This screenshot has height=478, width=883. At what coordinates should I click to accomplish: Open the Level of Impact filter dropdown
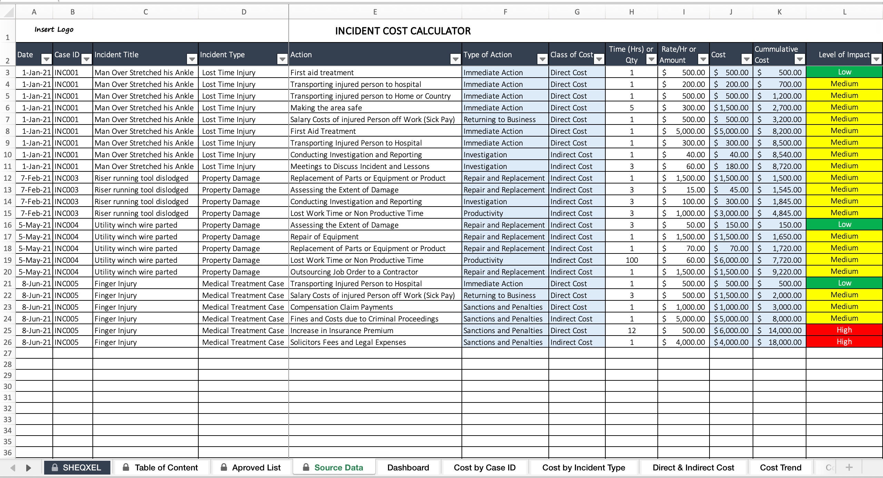(x=876, y=59)
